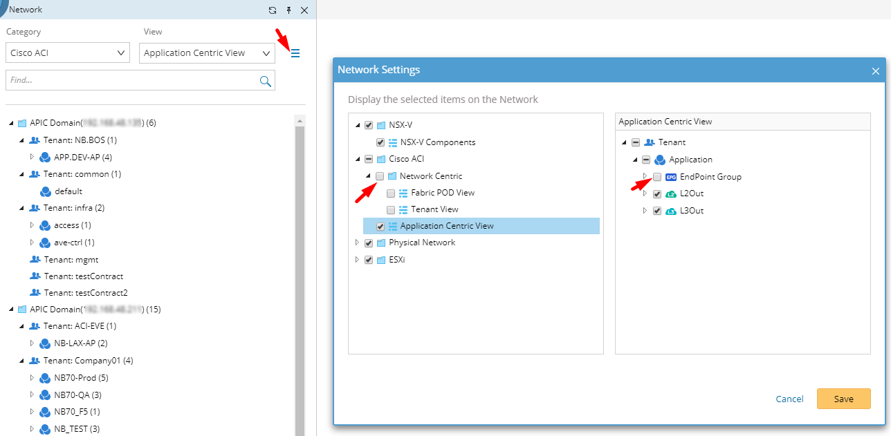
Task: Click the L3Out cloud icon
Action: [670, 211]
